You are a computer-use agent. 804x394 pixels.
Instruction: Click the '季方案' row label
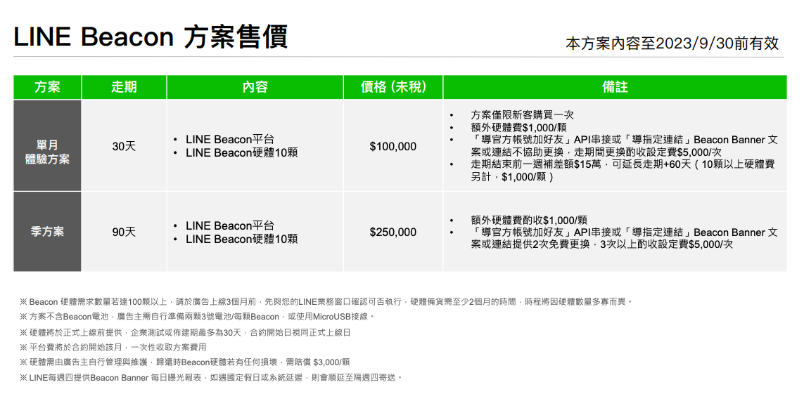(x=47, y=232)
